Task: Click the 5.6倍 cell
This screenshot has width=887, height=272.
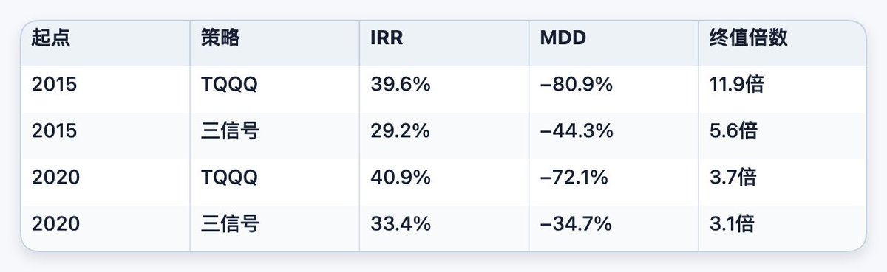Action: click(x=733, y=131)
